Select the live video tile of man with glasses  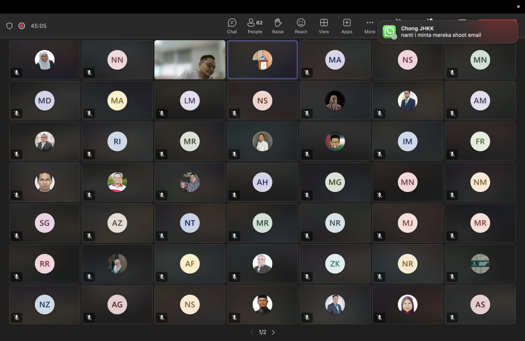tap(190, 60)
